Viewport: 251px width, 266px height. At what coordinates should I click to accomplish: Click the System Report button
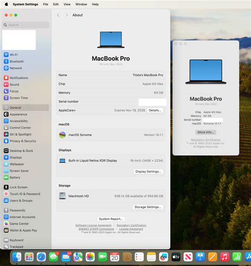tap(111, 219)
